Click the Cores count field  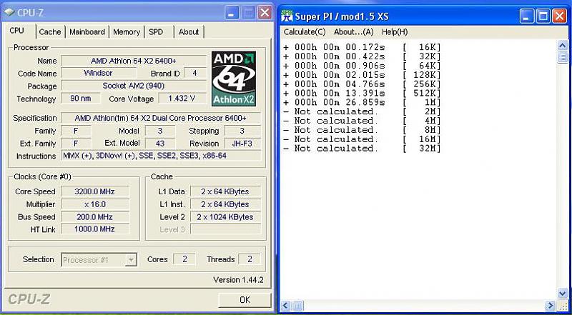[x=184, y=259]
